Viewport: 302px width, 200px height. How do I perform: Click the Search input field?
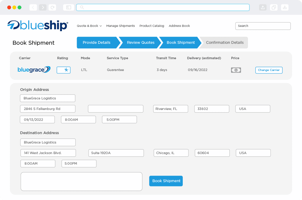point(263,26)
